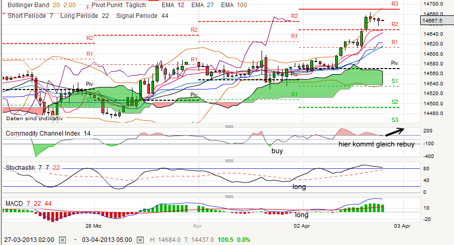This screenshot has height=245, width=454.
Task: Click the high value H: 14684.0
Action: tap(165, 240)
